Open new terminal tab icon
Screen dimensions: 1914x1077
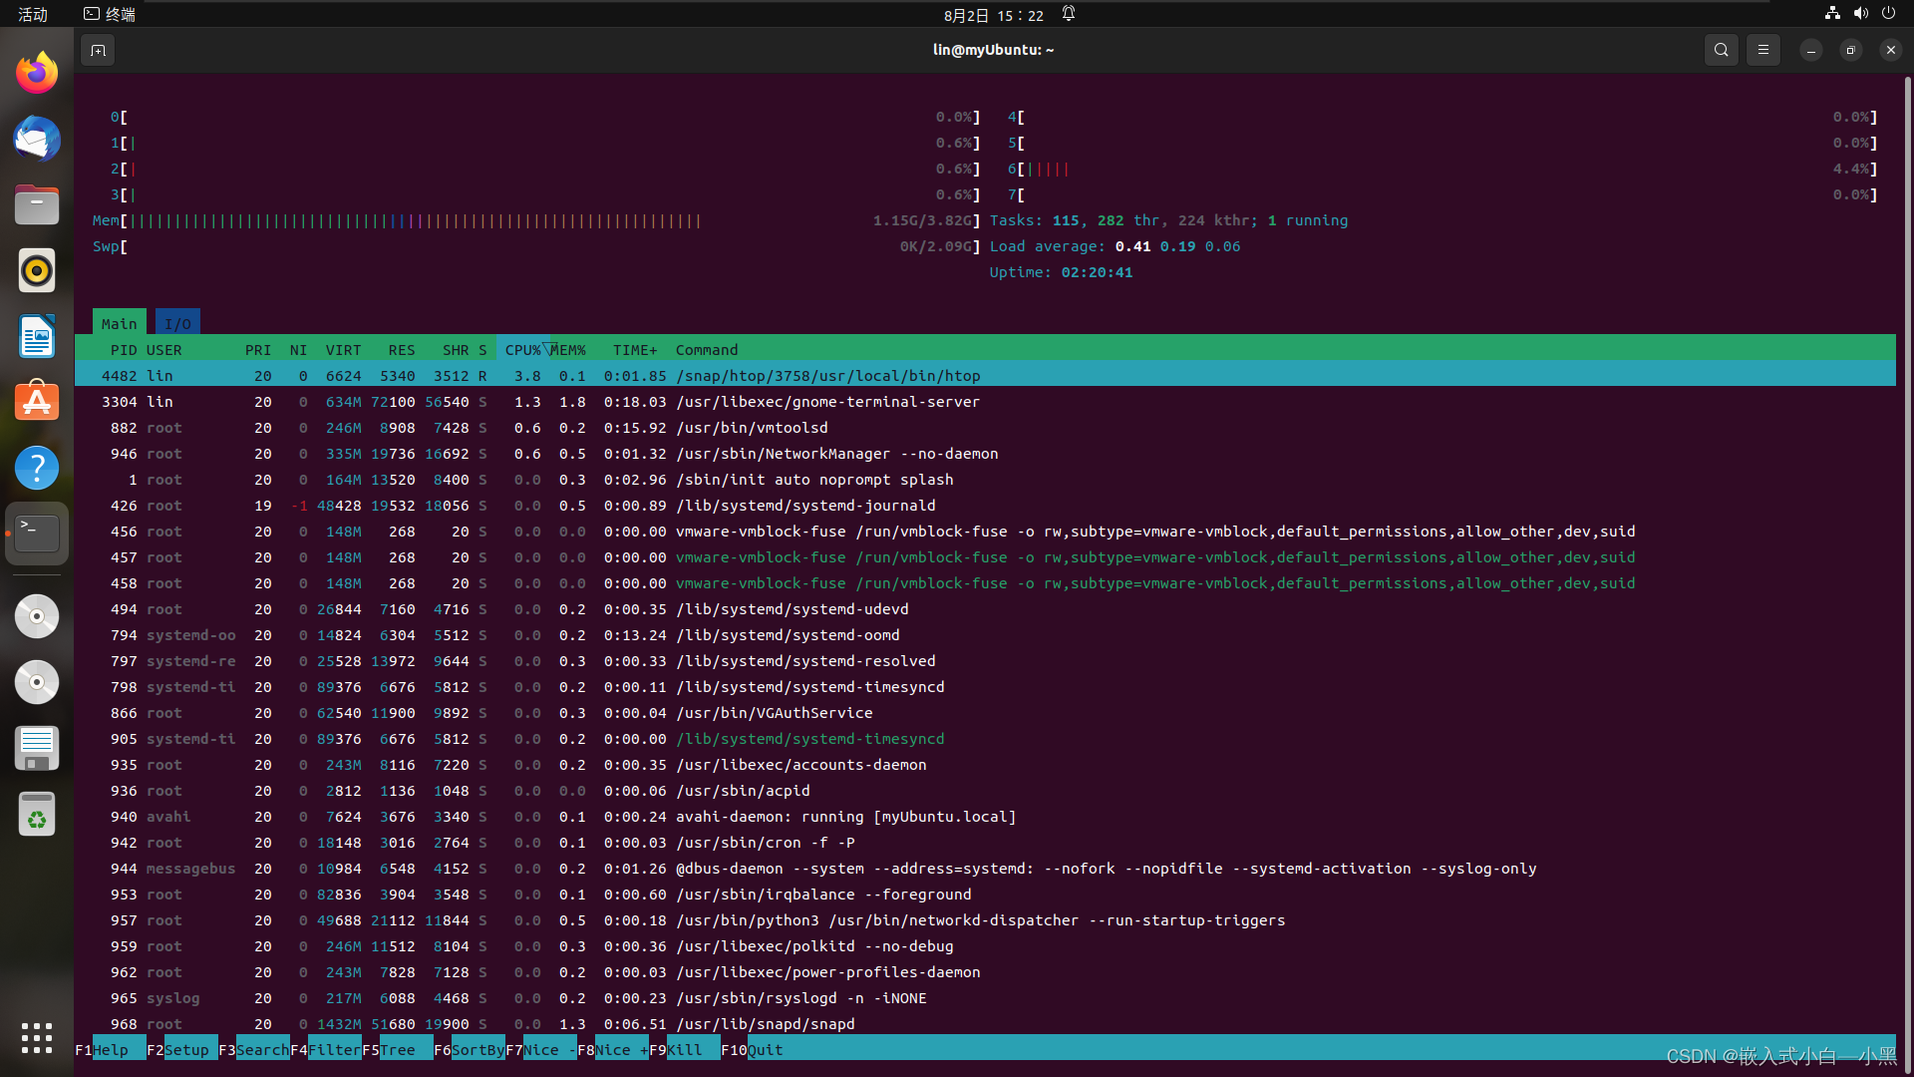pyautogui.click(x=98, y=50)
